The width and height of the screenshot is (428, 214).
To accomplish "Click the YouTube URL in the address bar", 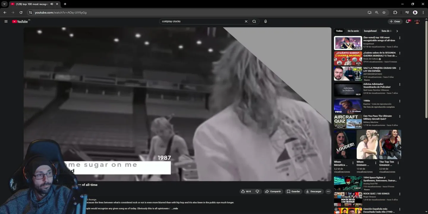I will click(61, 12).
